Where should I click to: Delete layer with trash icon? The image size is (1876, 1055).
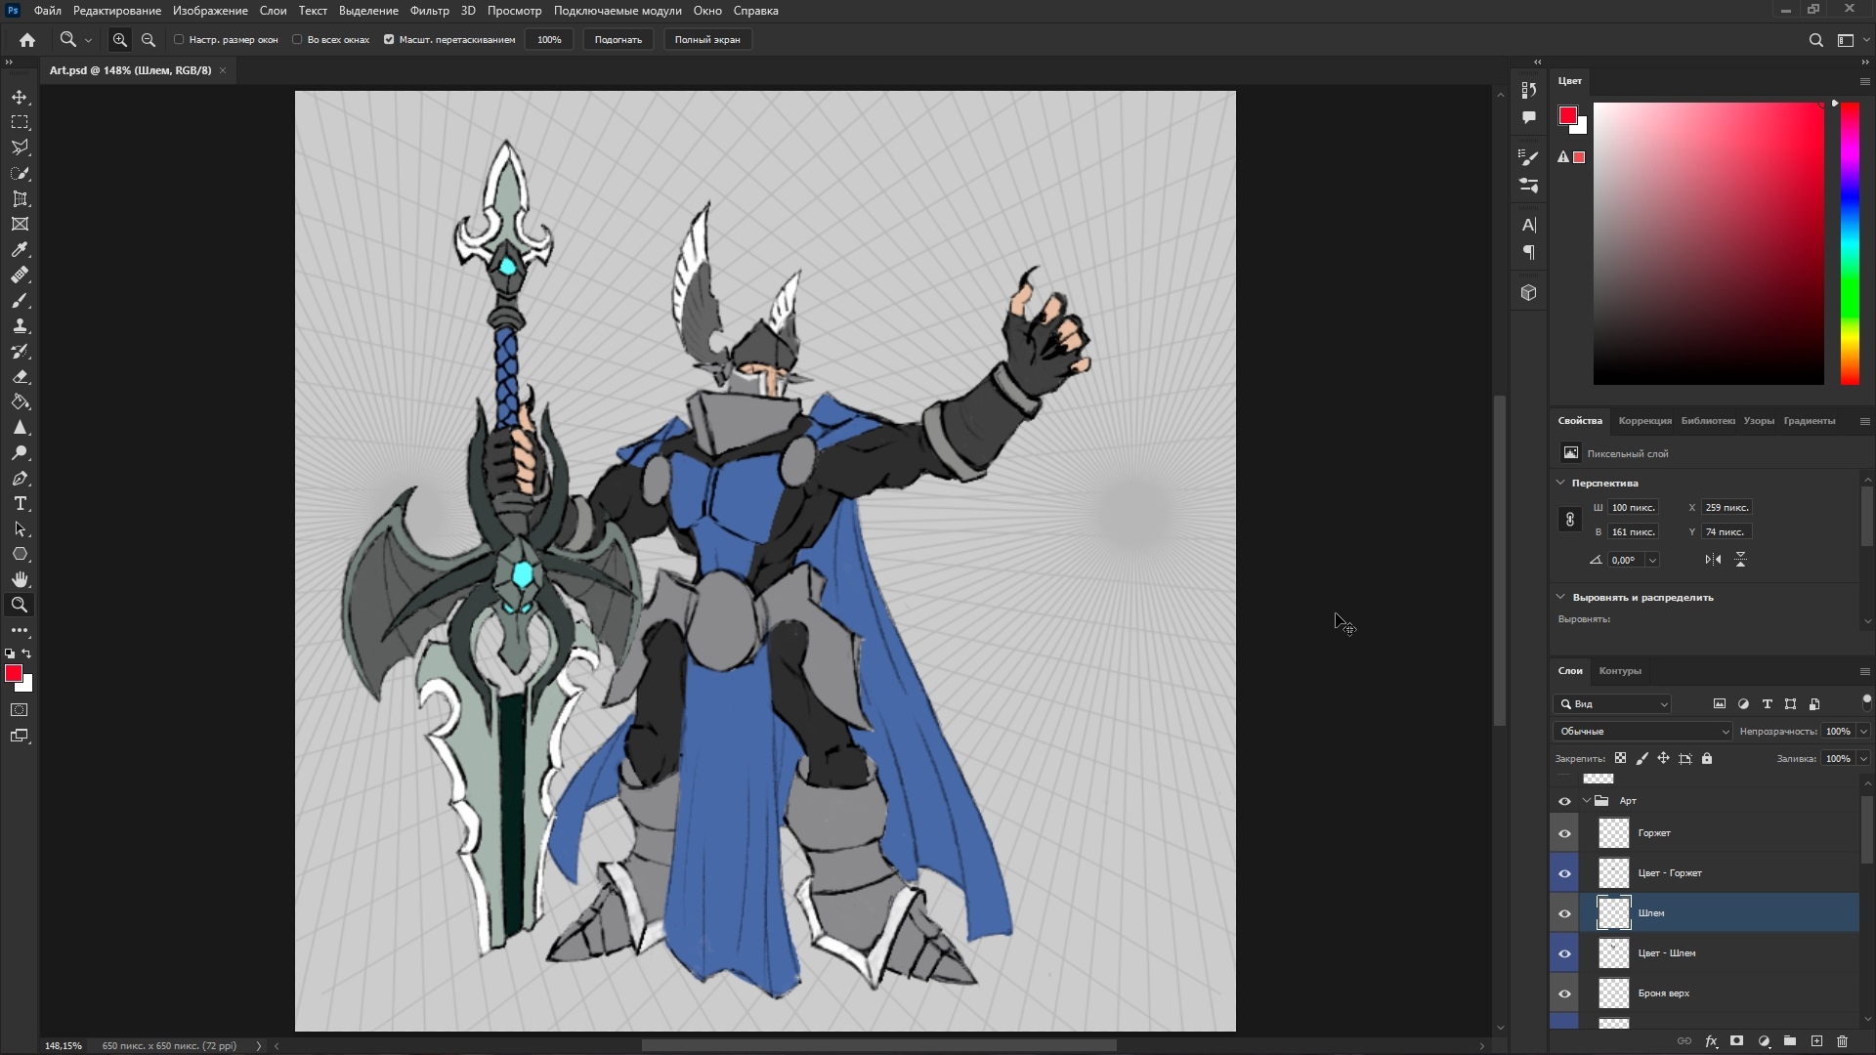coord(1843,1041)
